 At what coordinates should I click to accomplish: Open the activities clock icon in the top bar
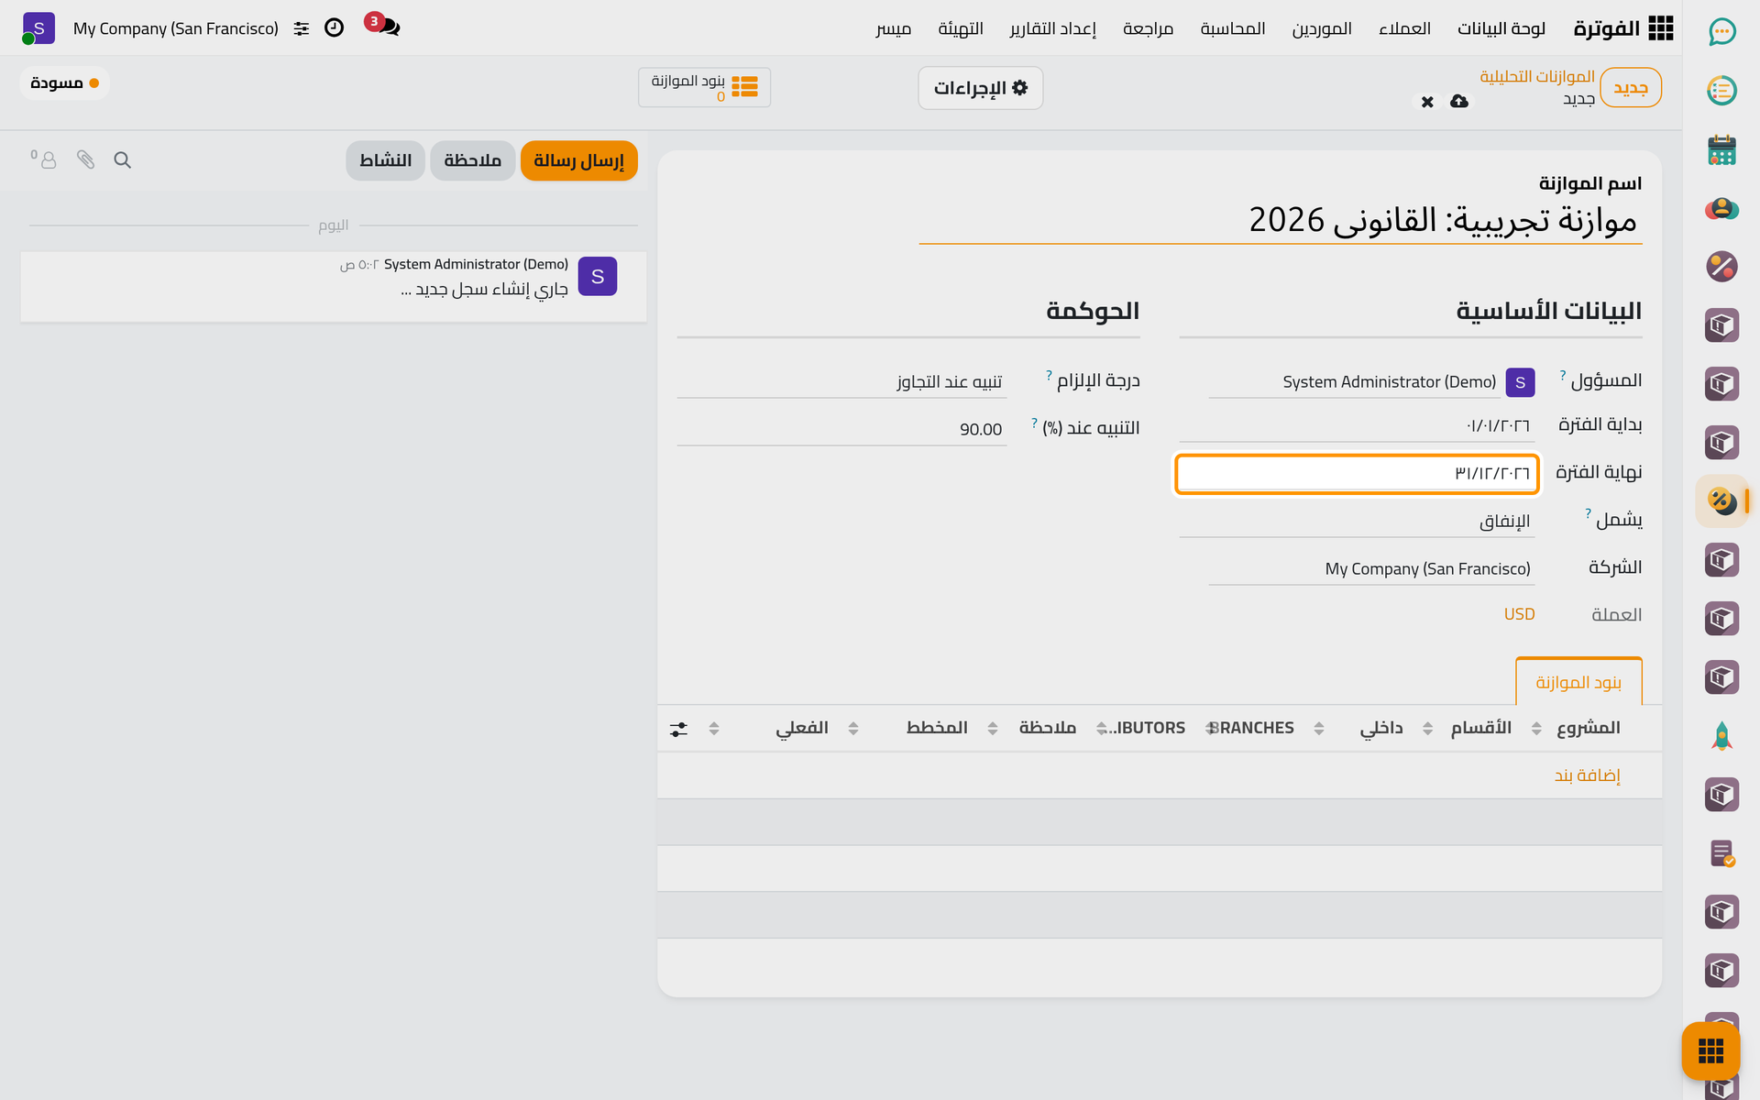coord(335,28)
